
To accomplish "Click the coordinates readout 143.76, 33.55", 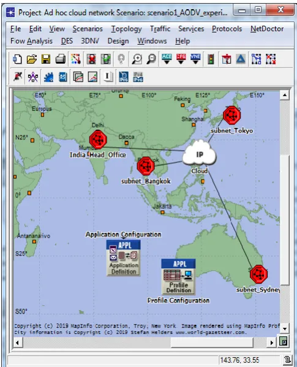I will click(239, 360).
